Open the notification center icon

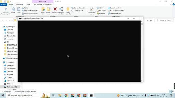pos(171,96)
